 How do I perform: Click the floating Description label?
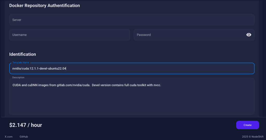(x=18, y=77)
